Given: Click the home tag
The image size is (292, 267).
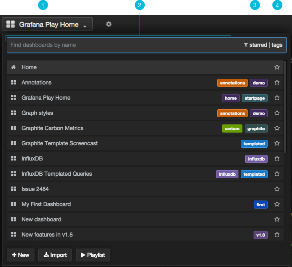Looking at the screenshot, I should 230,98.
